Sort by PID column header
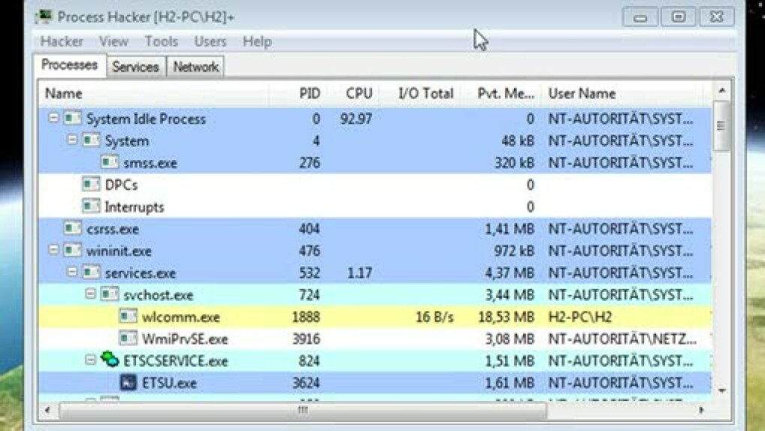Viewport: 765px width, 431px height. [310, 94]
